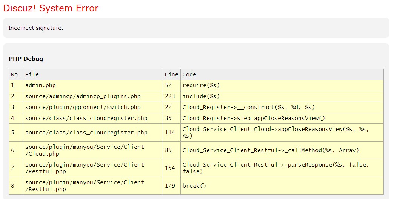
Task: Select the 'Discuz! System Error' heading
Action: pyautogui.click(x=51, y=8)
